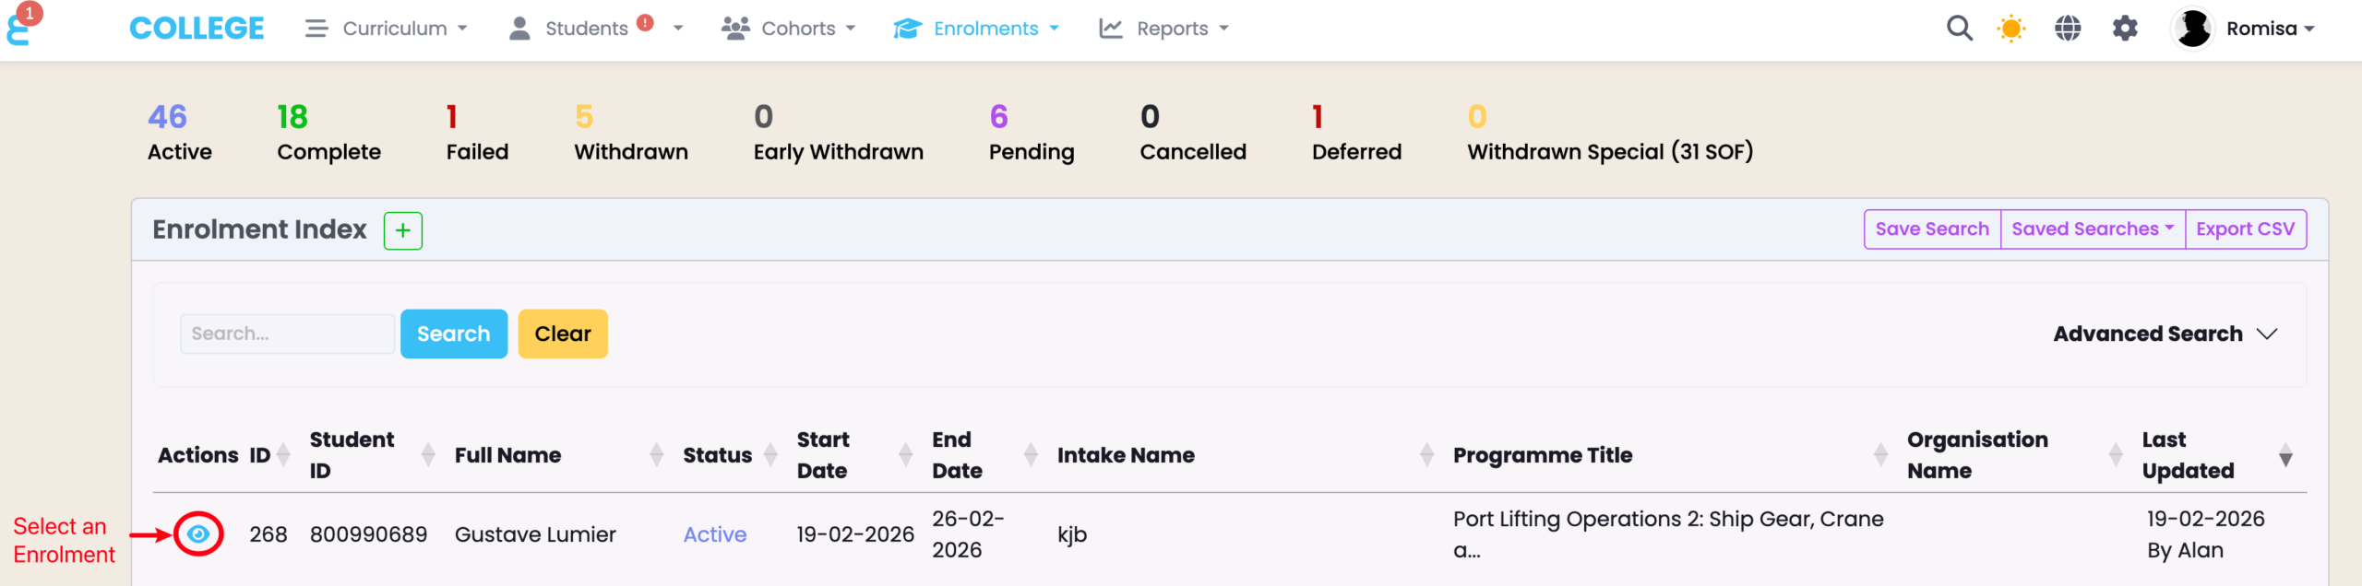Click the Students red alert badge
This screenshot has width=2362, height=586.
pos(645,23)
